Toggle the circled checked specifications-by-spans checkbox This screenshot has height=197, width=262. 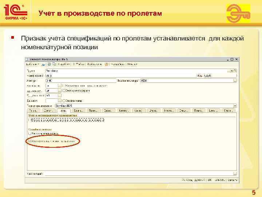click(30, 141)
